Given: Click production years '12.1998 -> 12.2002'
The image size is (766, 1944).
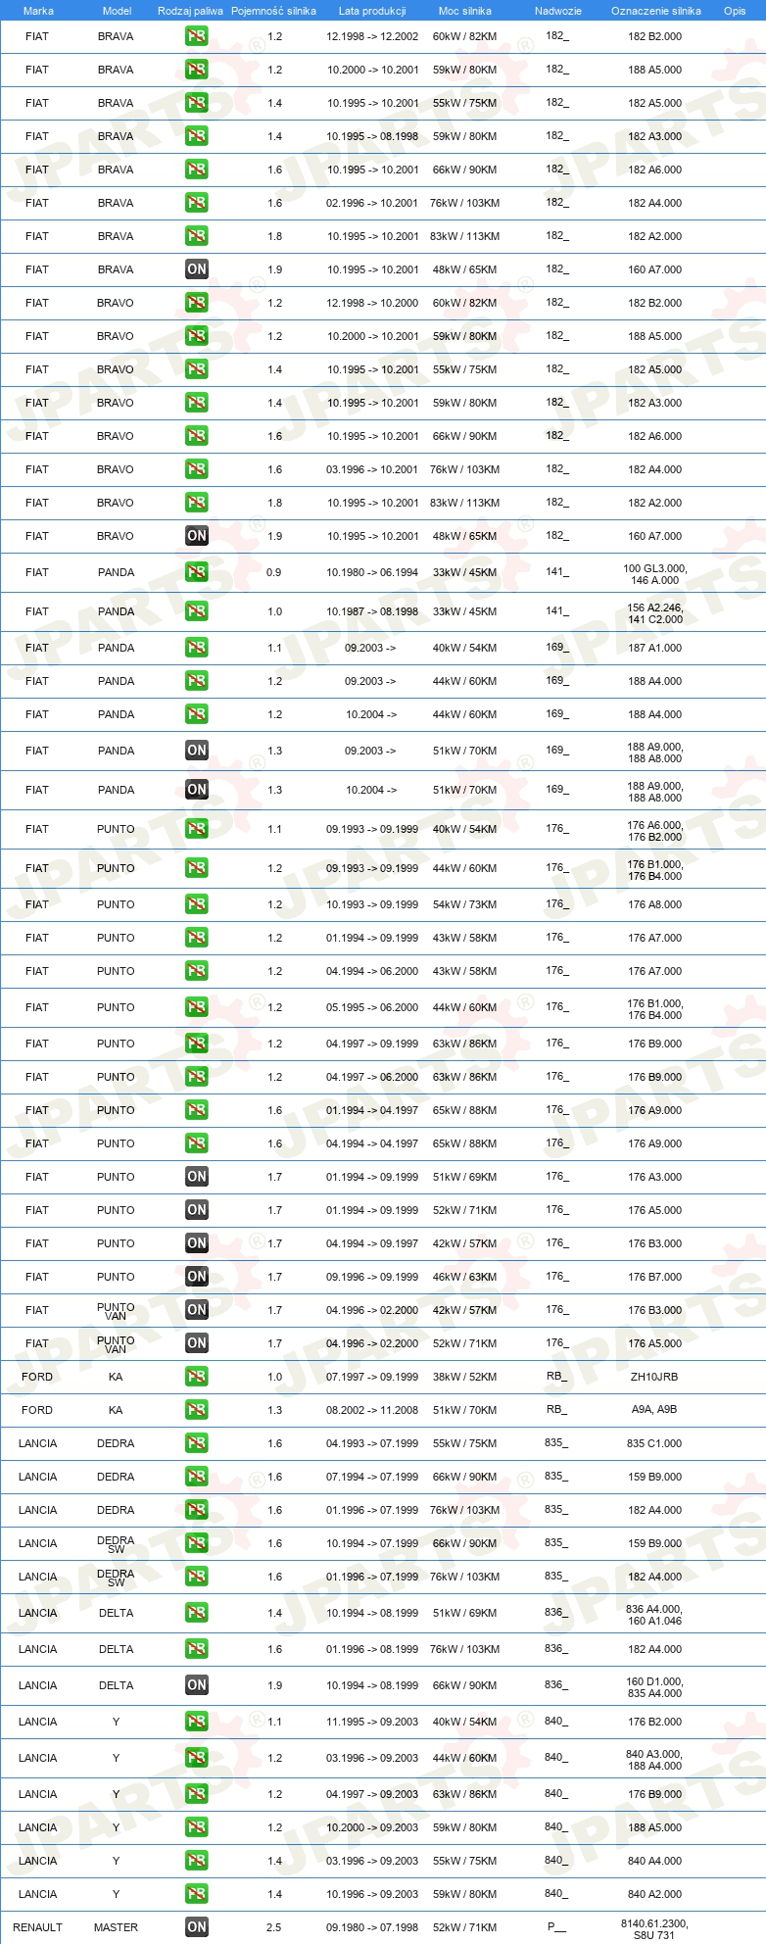Looking at the screenshot, I should tap(372, 36).
